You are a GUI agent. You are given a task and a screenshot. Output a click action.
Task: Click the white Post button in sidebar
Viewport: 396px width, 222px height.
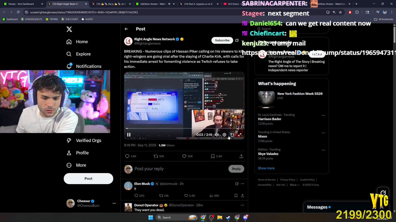point(88,179)
